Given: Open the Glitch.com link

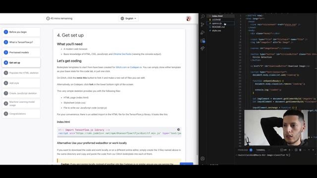Looking at the screenshot, I should 121,67.
